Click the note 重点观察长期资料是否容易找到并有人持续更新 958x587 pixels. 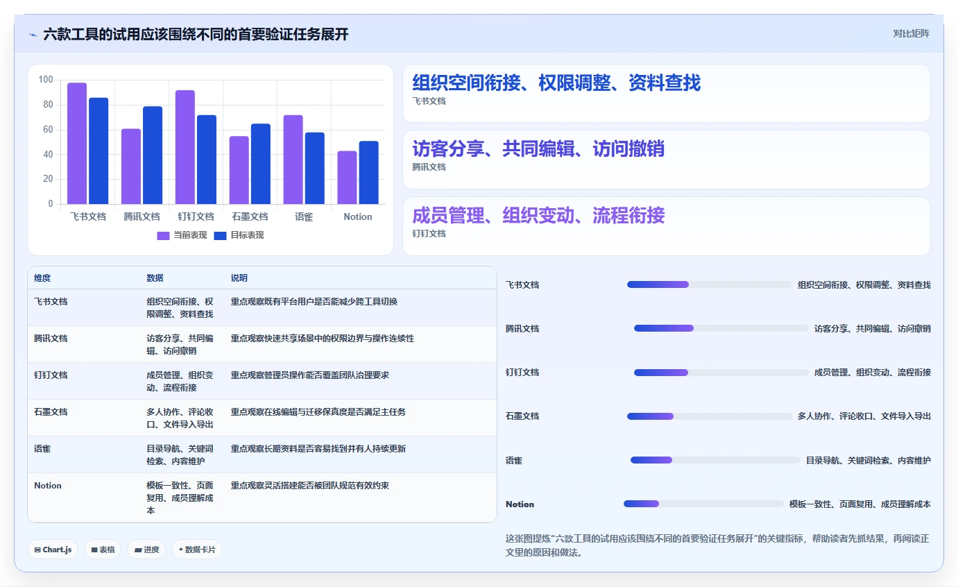click(x=318, y=449)
